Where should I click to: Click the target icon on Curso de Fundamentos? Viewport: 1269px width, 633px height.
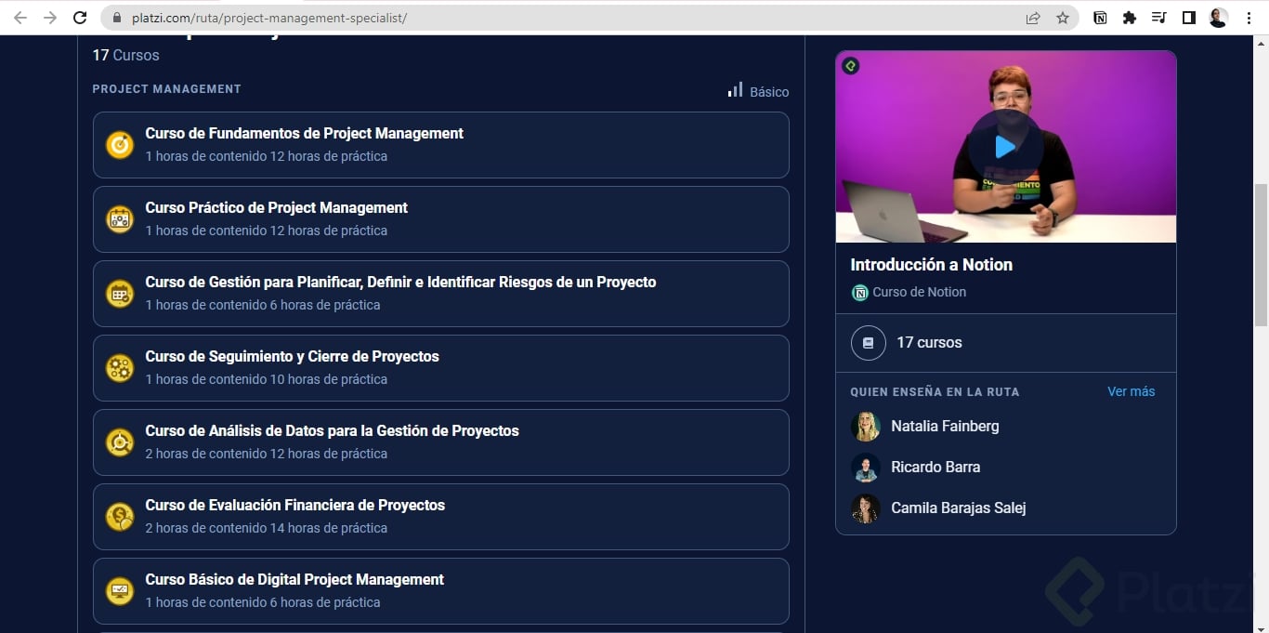pyautogui.click(x=120, y=145)
